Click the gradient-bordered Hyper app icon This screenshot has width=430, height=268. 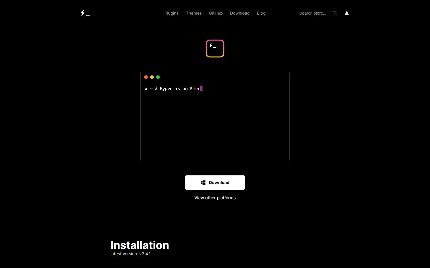[215, 49]
